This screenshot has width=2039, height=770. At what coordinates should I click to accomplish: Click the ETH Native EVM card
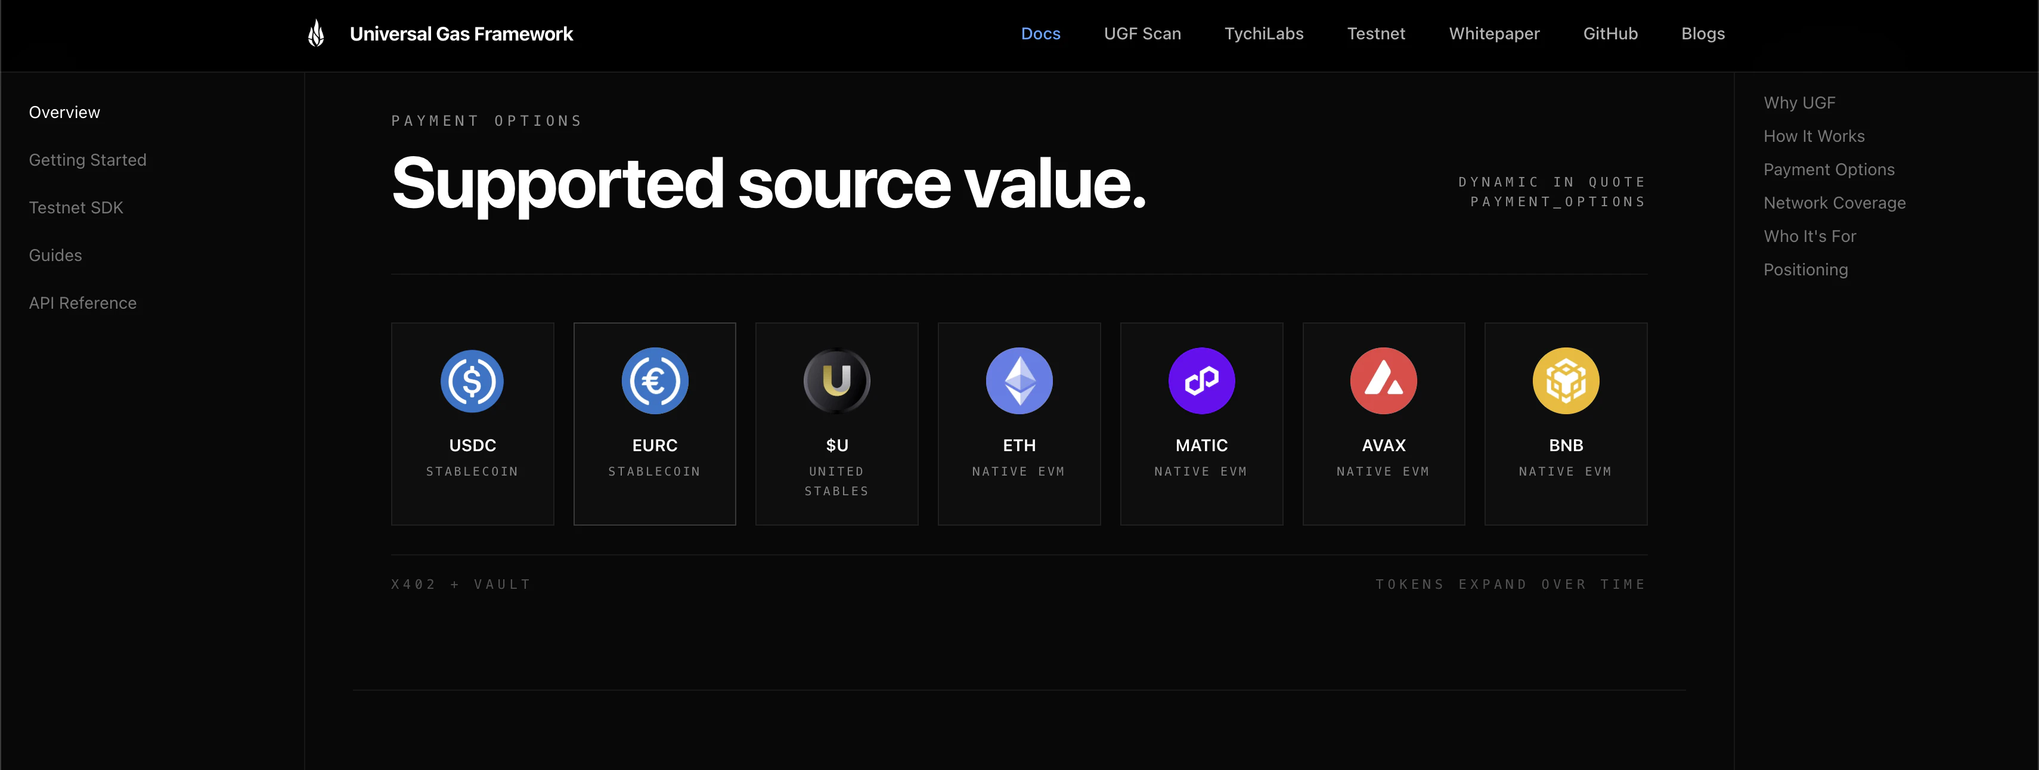coord(1019,423)
